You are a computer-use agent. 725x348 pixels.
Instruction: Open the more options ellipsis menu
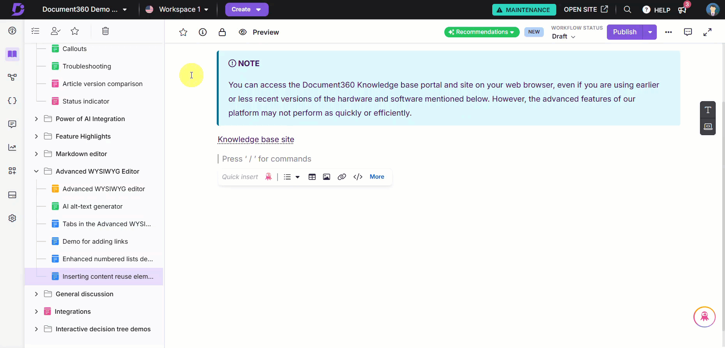pyautogui.click(x=668, y=32)
